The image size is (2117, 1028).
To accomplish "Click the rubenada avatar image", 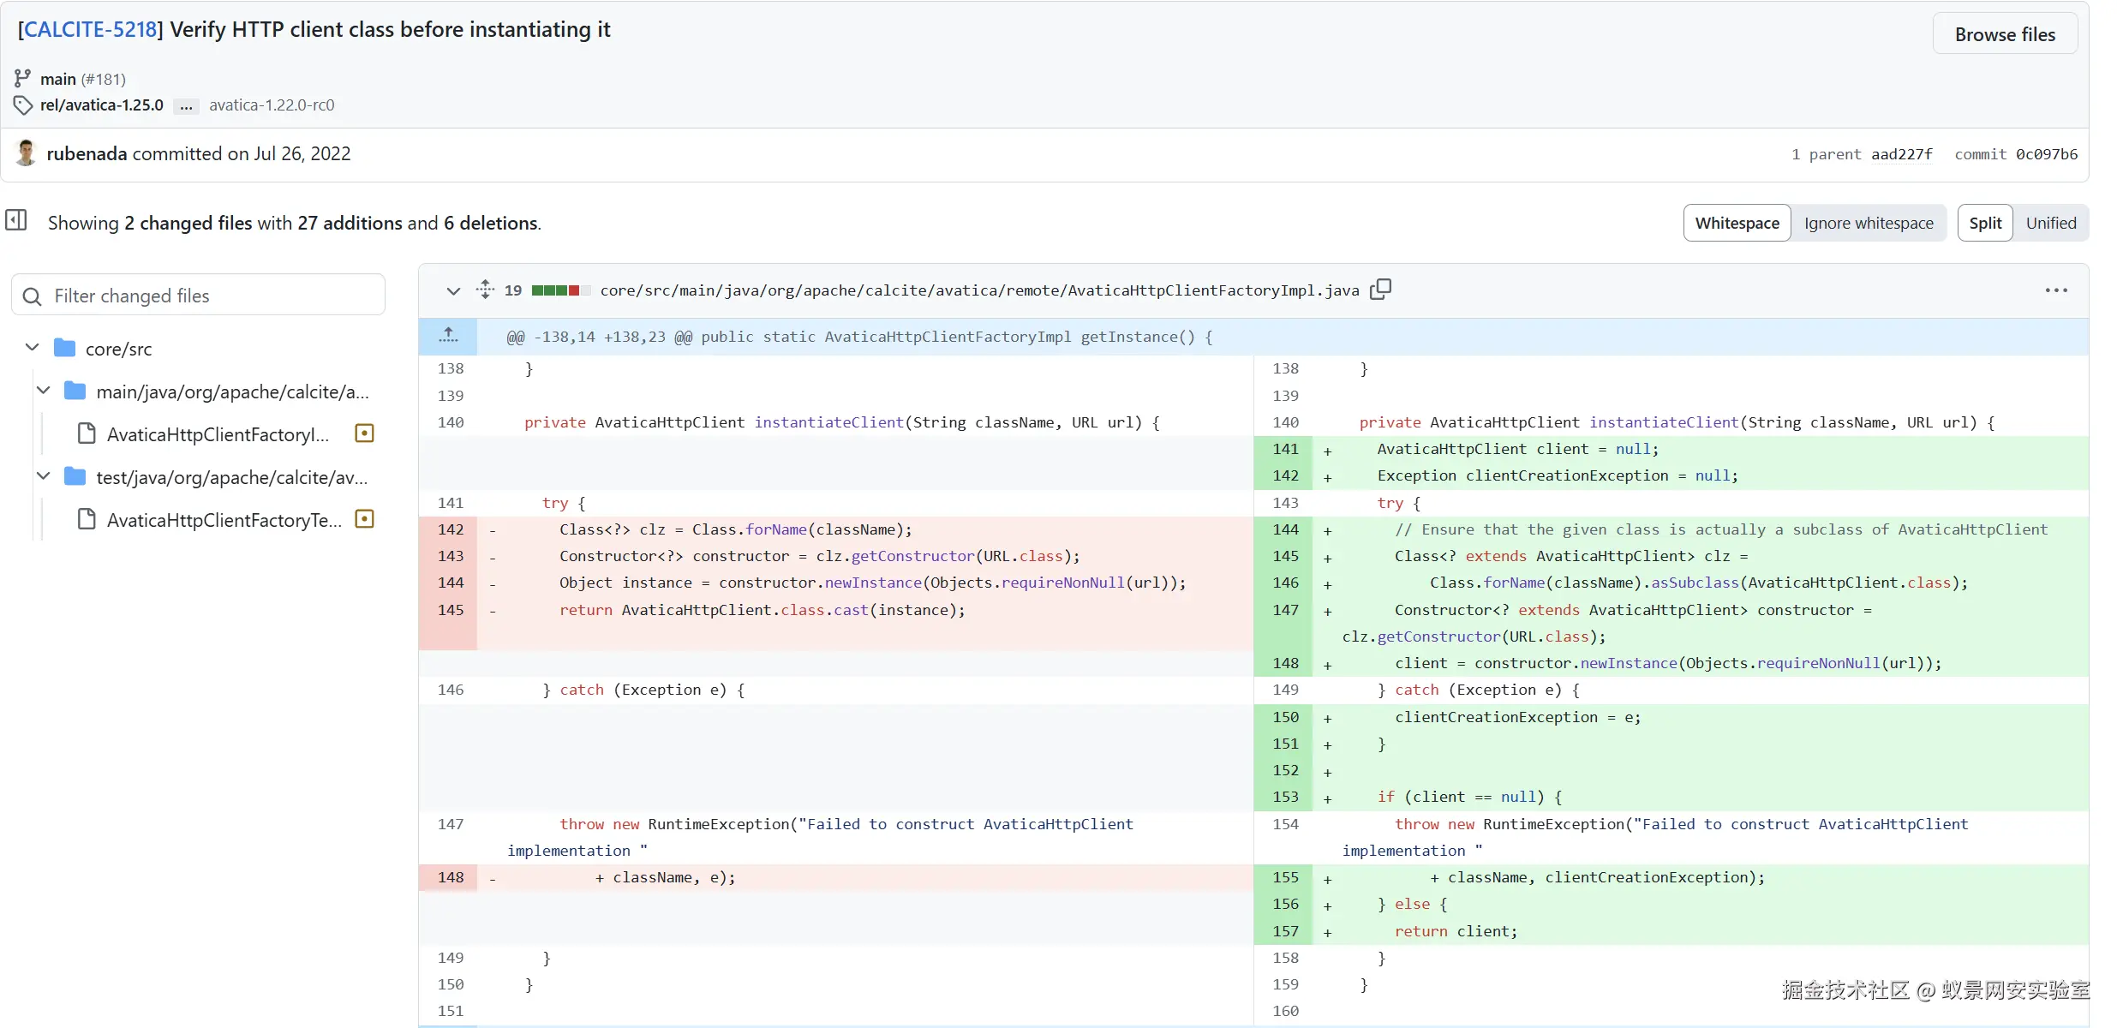I will pos(27,153).
